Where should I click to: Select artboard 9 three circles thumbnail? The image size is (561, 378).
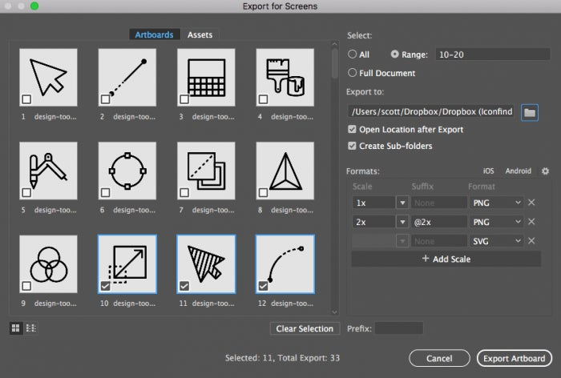click(48, 264)
